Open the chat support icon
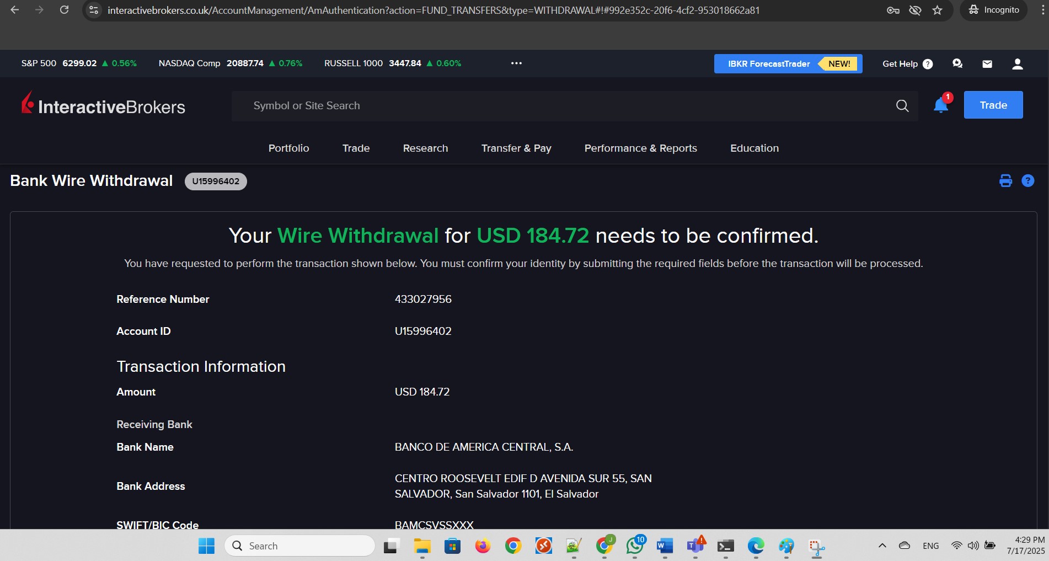This screenshot has height=561, width=1049. [957, 64]
